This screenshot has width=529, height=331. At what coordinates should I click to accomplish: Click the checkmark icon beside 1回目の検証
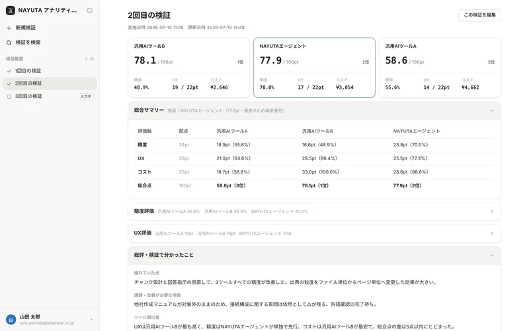pyautogui.click(x=9, y=71)
